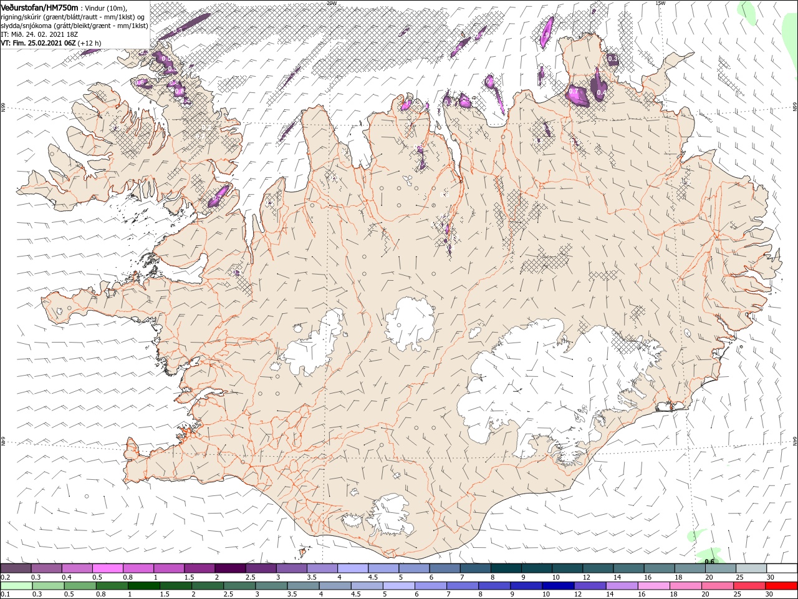Screen dimensions: 798x599
Task: Pick the palest green swatch labeled 0.1
Action: (16, 586)
